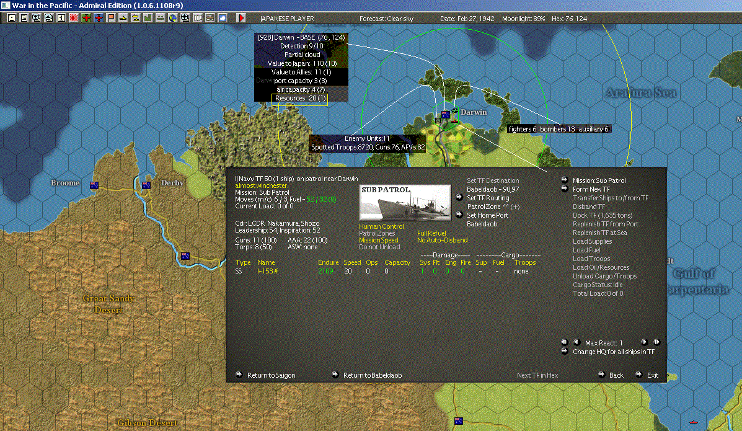Select Load Troops option
This screenshot has width=742, height=431.
[x=591, y=259]
